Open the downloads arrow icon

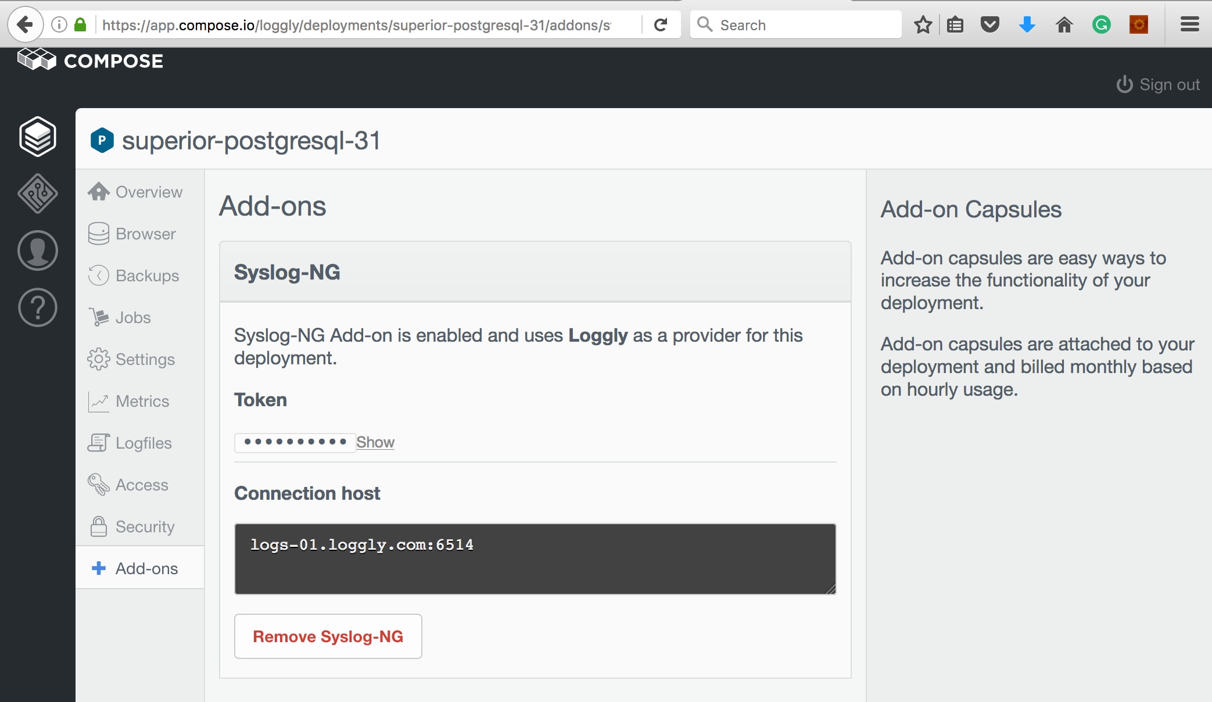pos(1027,24)
